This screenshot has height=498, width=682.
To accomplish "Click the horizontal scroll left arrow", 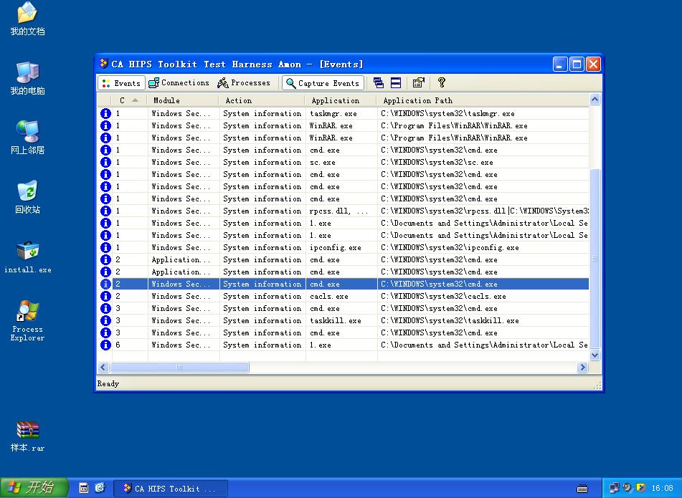I will coord(103,367).
